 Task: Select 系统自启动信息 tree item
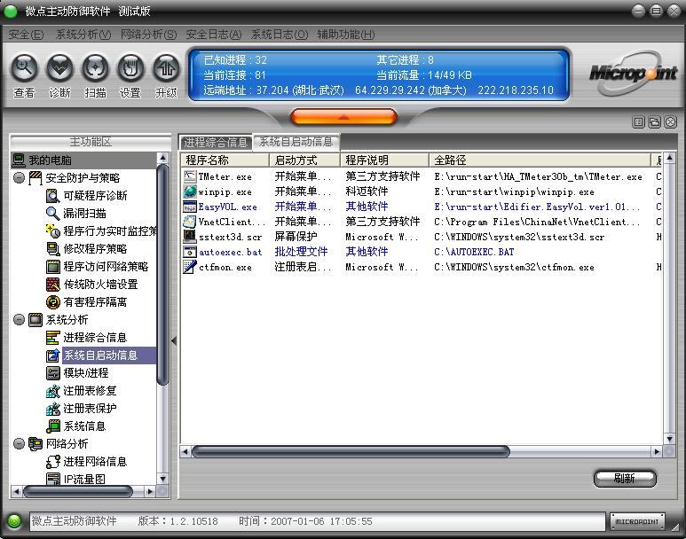tap(100, 355)
